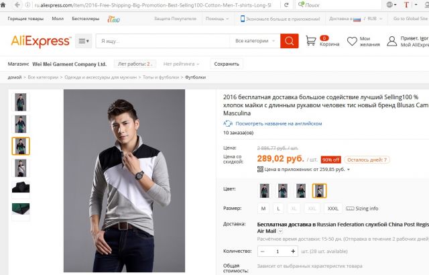Click the orange search magnifier button

tap(289, 42)
